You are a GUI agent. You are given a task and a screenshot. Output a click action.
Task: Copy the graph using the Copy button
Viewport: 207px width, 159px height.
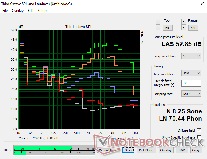click(x=196, y=150)
